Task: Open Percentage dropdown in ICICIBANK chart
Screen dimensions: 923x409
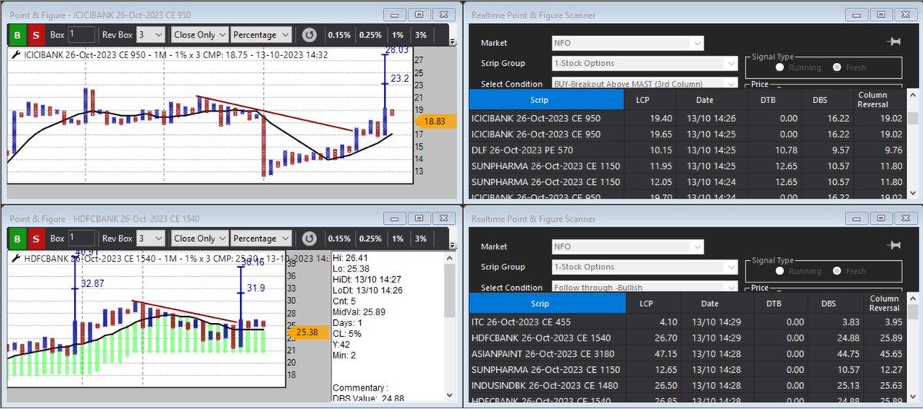Action: click(262, 35)
